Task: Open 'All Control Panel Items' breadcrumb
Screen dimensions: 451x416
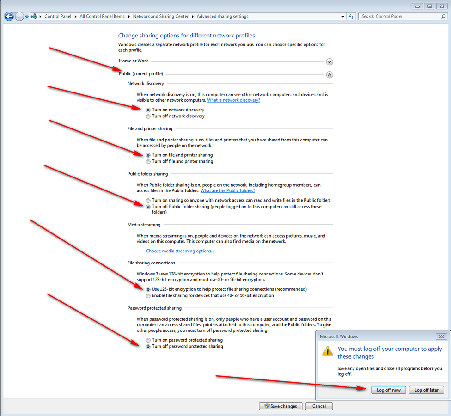Action: (x=102, y=16)
